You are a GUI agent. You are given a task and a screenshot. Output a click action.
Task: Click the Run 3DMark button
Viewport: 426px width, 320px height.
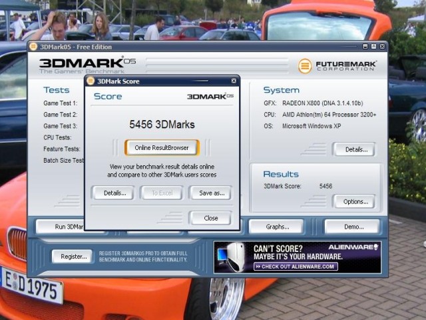pyautogui.click(x=61, y=227)
